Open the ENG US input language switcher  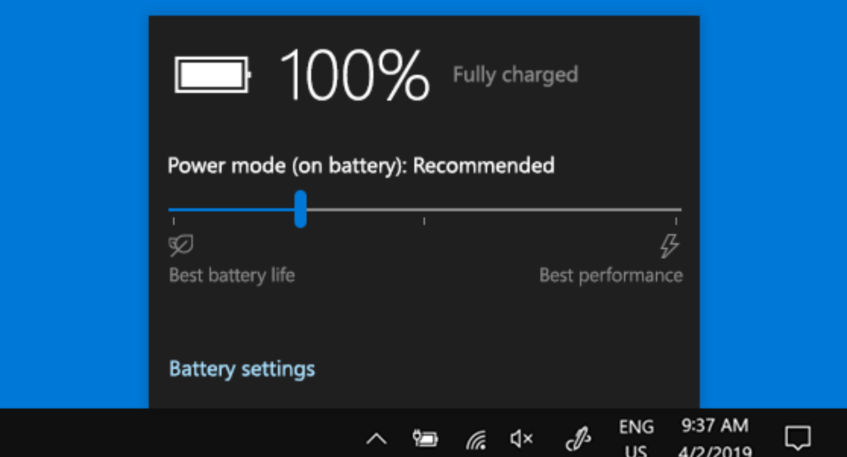tap(636, 438)
